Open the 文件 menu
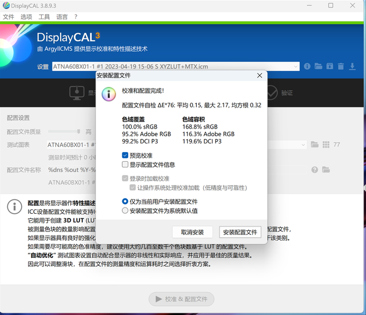Viewport: 366px width, 315px height. coord(9,17)
